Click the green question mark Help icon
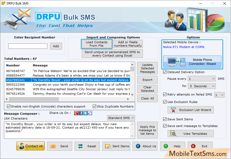231x159 pixels. pos(166,146)
